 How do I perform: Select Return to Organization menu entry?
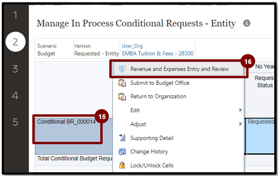158,96
